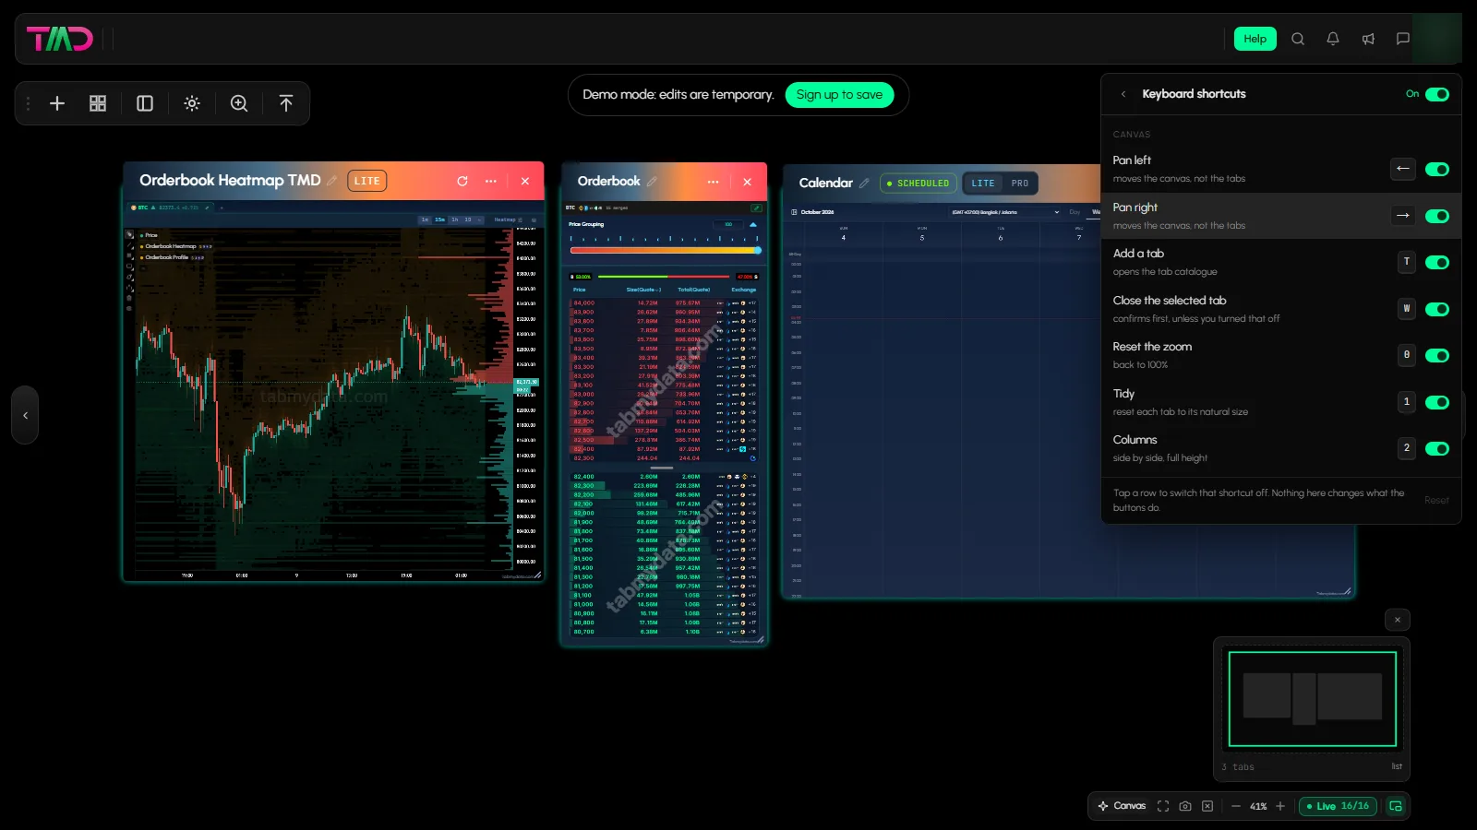Disable the Pan left shortcut toggle
This screenshot has width=1477, height=830.
tap(1437, 169)
